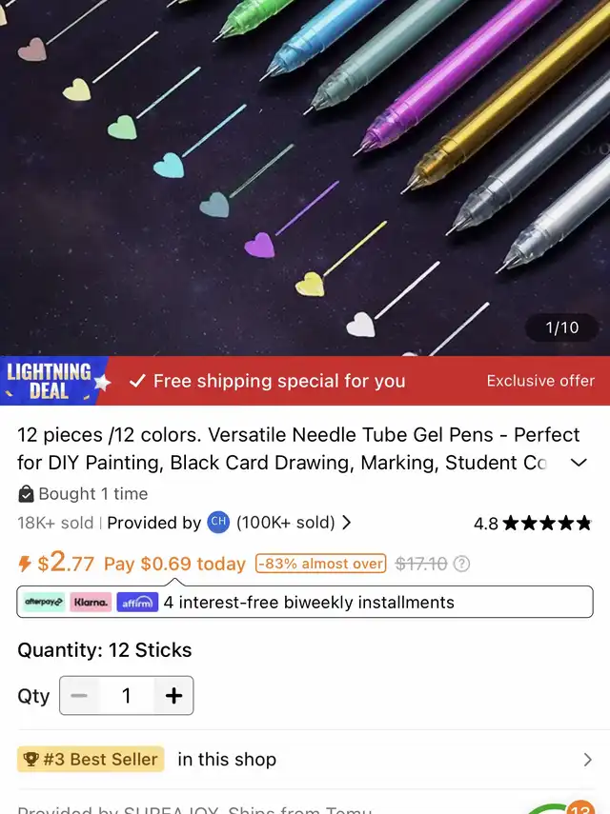This screenshot has height=814, width=610.
Task: Tap Free shipping special for you banner
Action: tap(268, 381)
